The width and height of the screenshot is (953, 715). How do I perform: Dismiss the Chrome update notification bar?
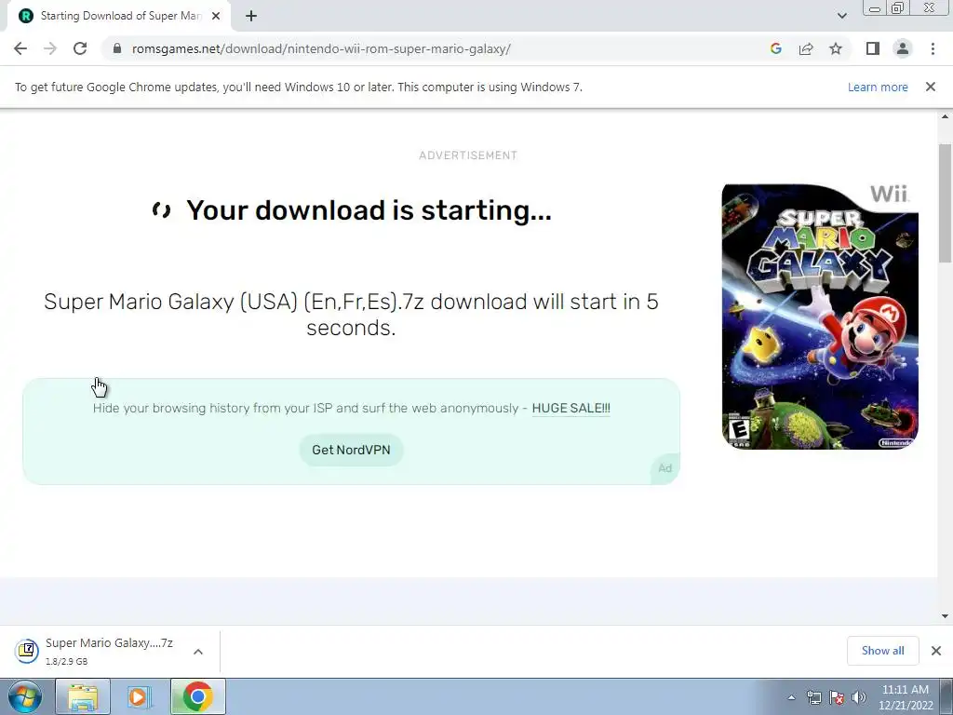[931, 87]
